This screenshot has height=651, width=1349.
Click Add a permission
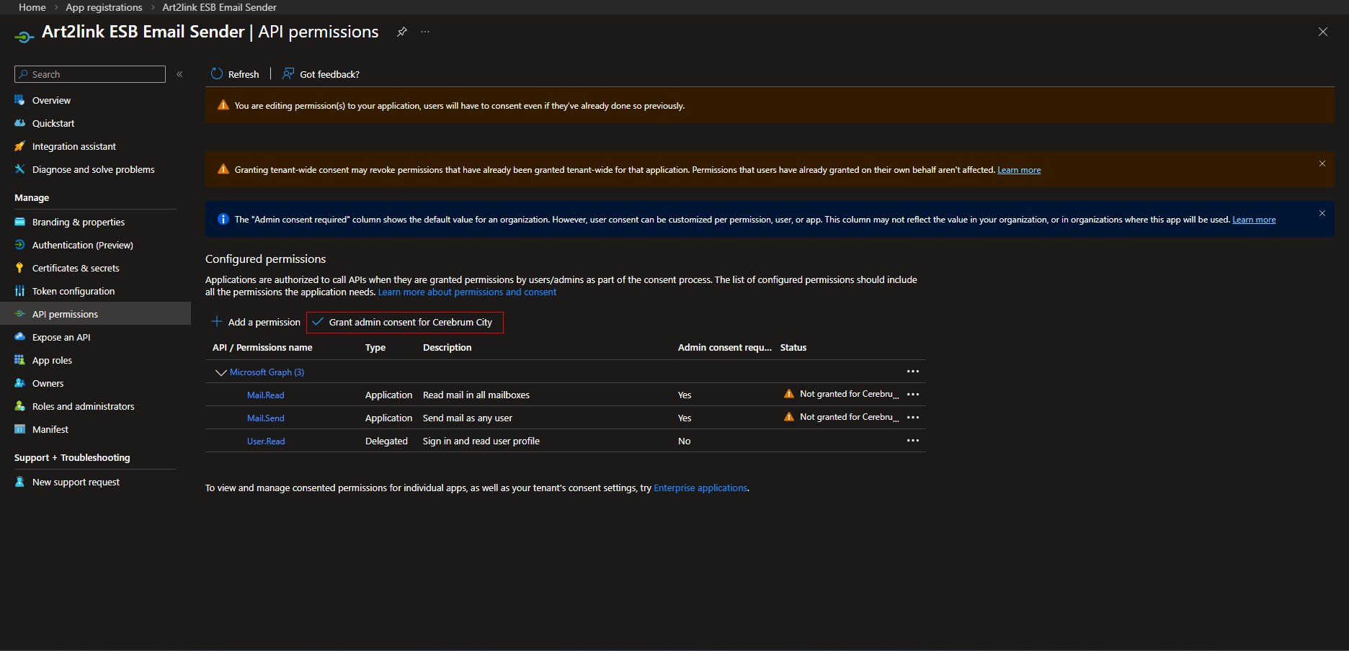click(x=256, y=322)
